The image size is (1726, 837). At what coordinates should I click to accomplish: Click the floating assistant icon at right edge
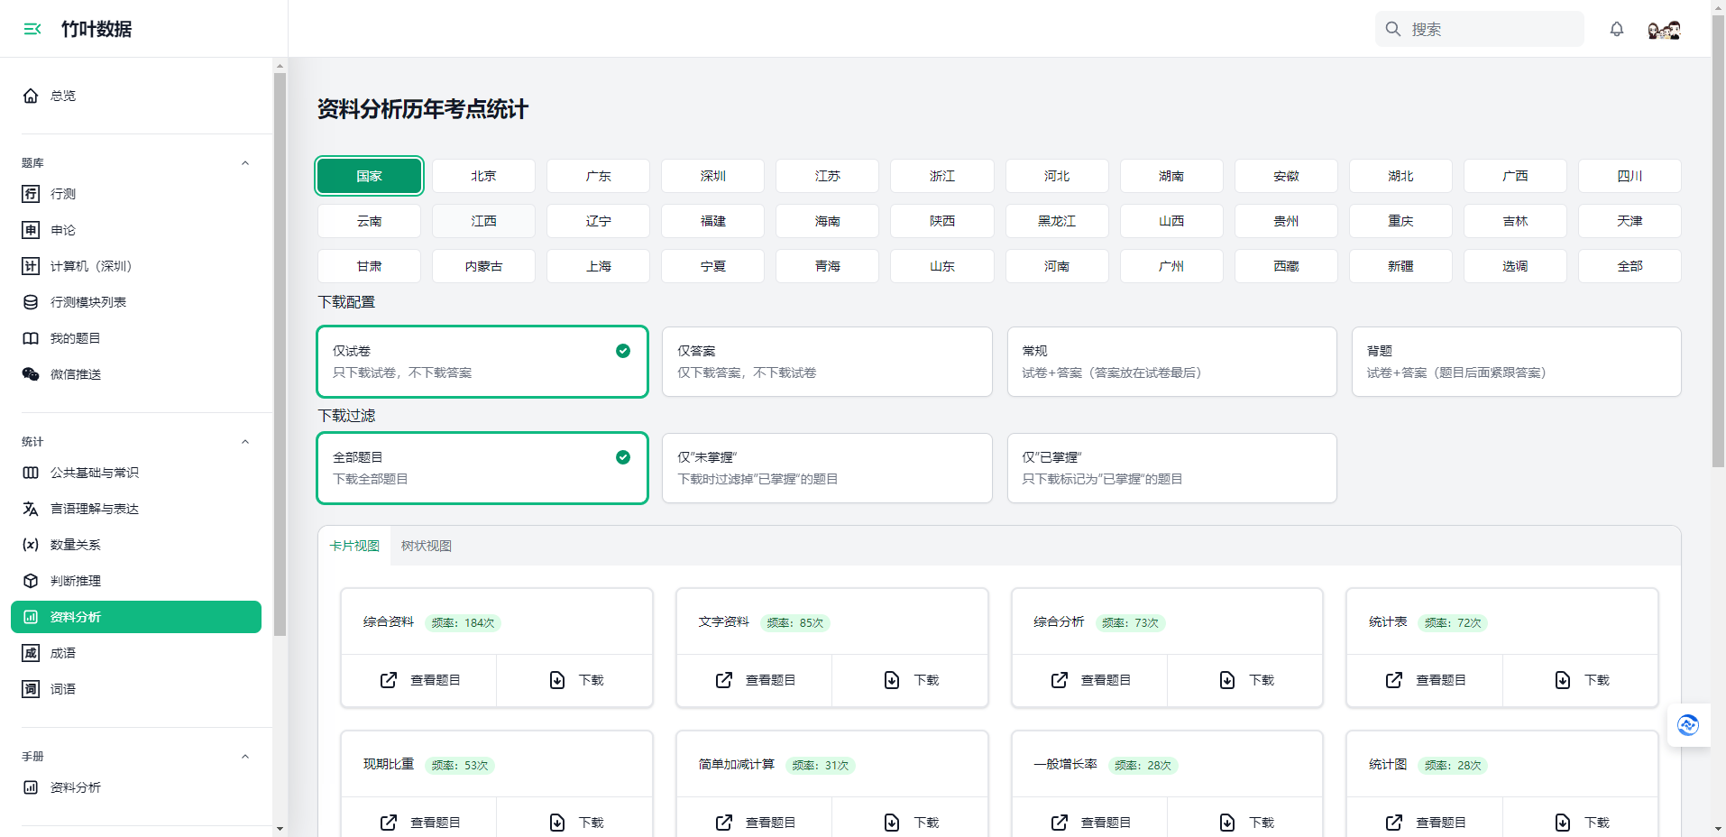1687,725
